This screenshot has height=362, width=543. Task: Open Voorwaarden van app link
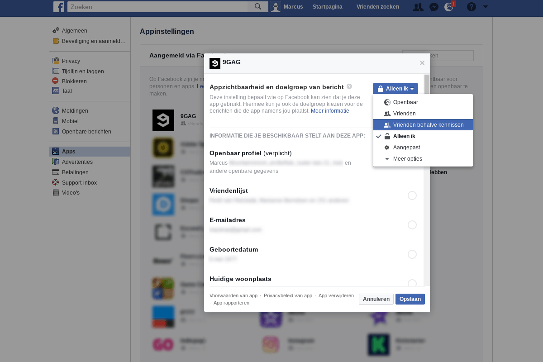pyautogui.click(x=233, y=295)
